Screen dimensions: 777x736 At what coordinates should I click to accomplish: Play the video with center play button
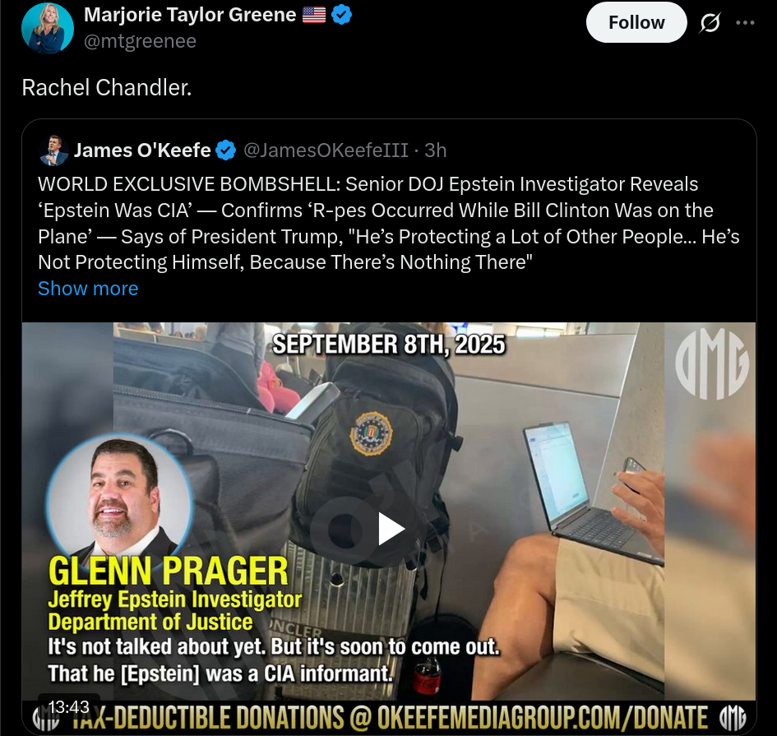click(x=390, y=529)
